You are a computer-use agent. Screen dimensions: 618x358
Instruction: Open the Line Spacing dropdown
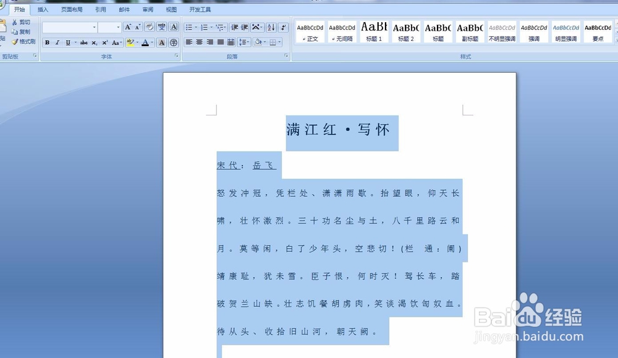(243, 42)
